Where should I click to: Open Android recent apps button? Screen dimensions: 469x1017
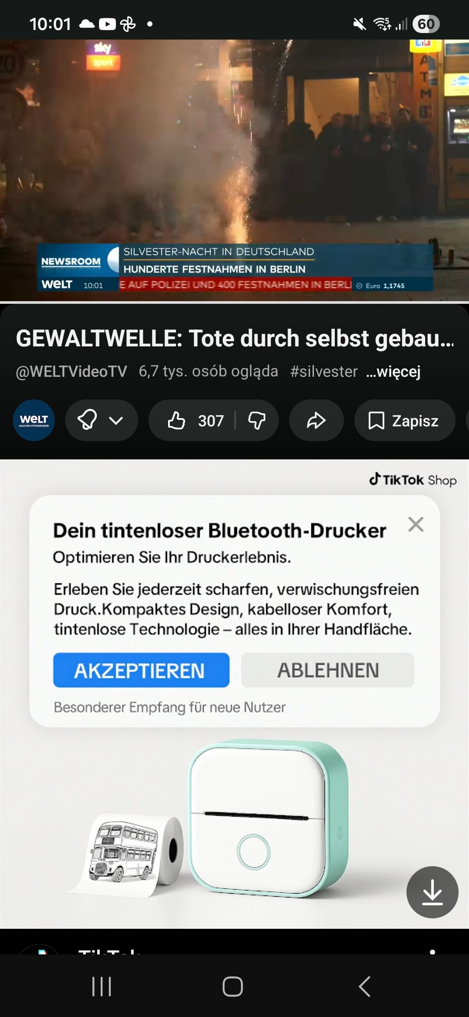coord(102,986)
